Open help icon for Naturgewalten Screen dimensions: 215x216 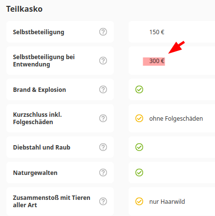[x=103, y=173]
